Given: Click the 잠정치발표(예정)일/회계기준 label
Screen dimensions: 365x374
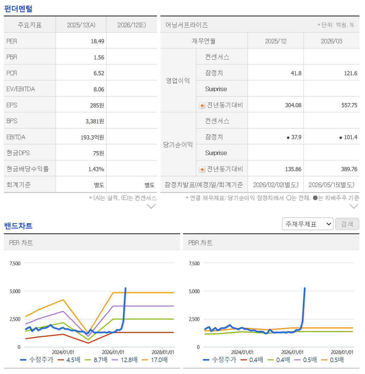Looking at the screenshot, I should tap(204, 185).
